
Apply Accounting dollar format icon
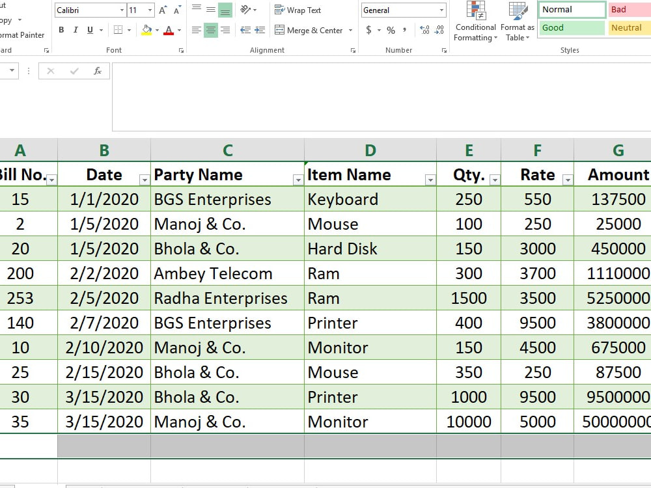pos(368,30)
